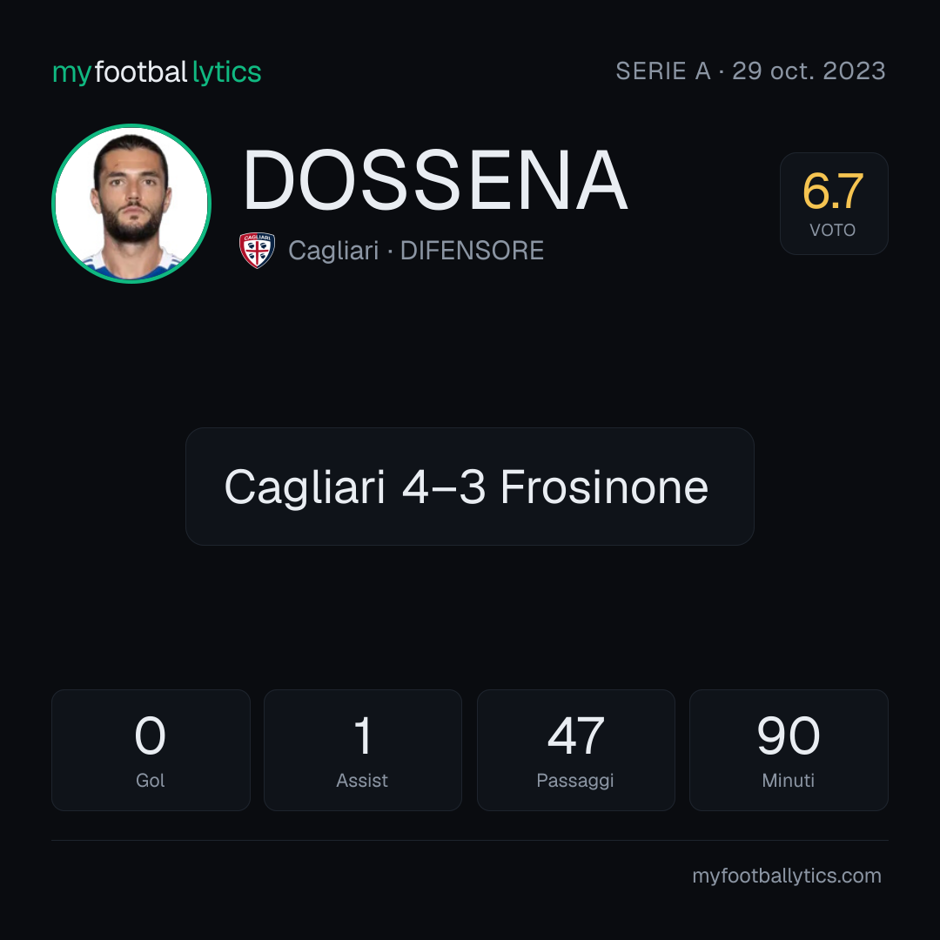This screenshot has height=940, width=940.
Task: Select the 1 Assist stat tile
Action: tap(363, 750)
